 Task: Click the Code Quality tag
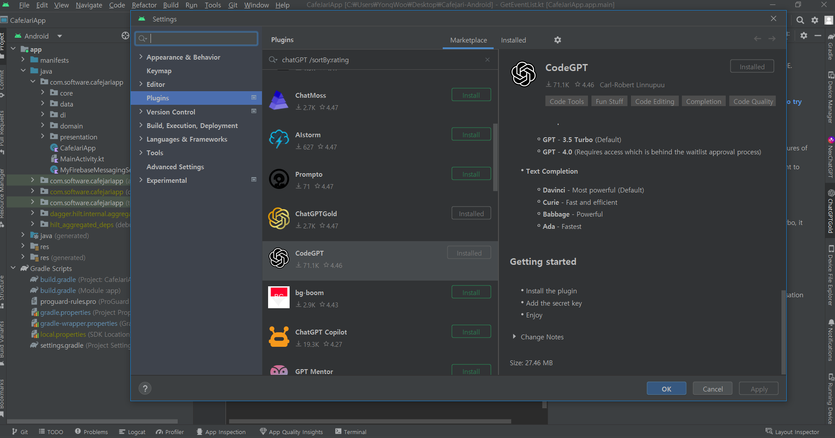[x=753, y=101]
